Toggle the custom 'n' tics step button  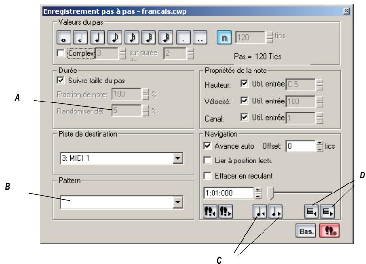[x=224, y=38]
